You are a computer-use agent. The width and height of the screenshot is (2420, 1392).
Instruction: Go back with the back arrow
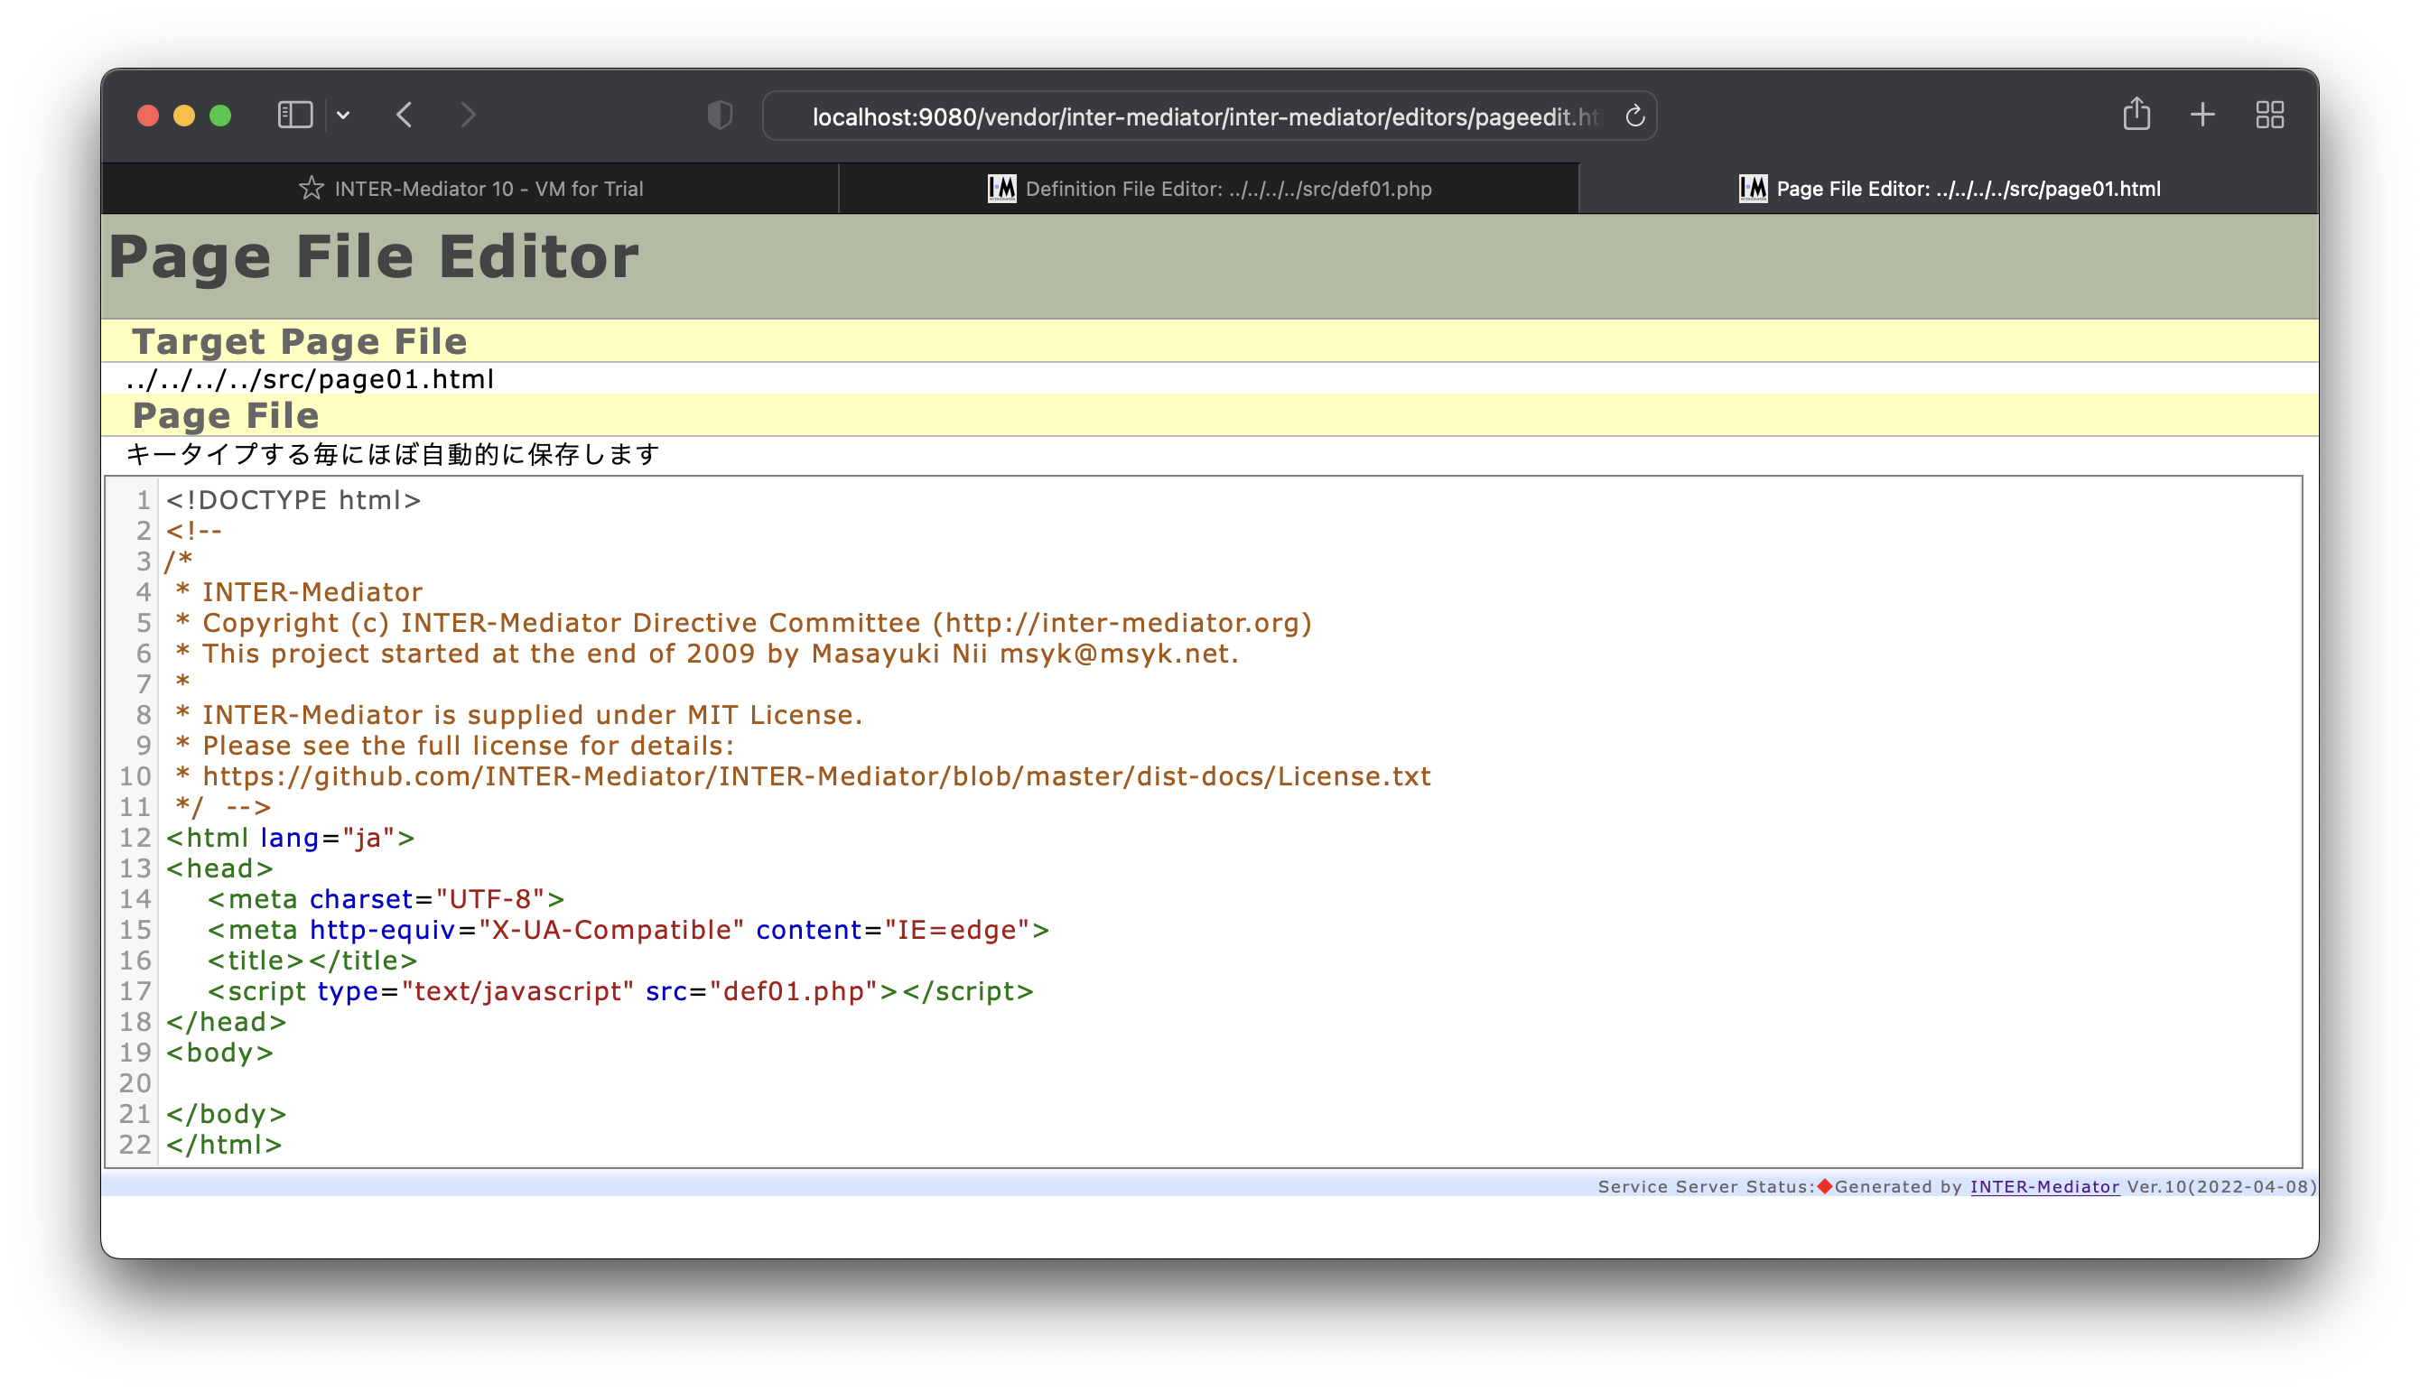point(405,116)
